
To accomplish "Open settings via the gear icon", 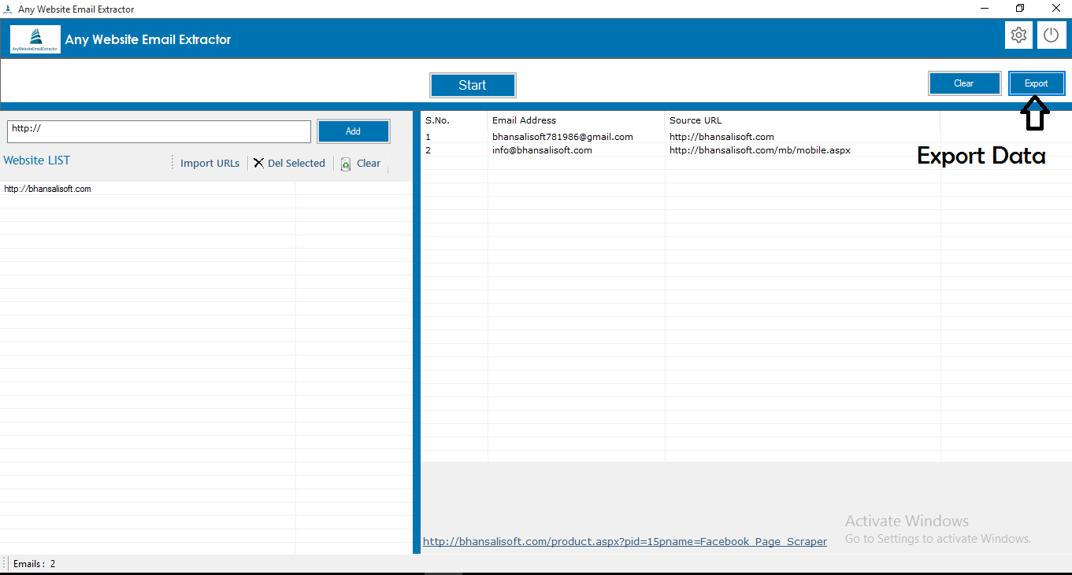I will click(1018, 35).
